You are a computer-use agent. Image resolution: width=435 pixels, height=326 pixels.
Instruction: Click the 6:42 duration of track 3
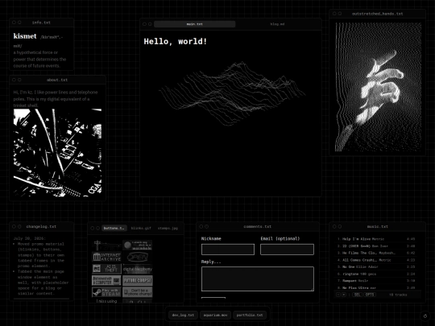411,253
